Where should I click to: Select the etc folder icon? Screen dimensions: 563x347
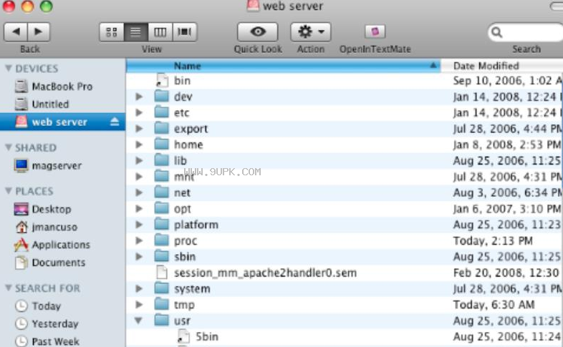click(x=162, y=112)
